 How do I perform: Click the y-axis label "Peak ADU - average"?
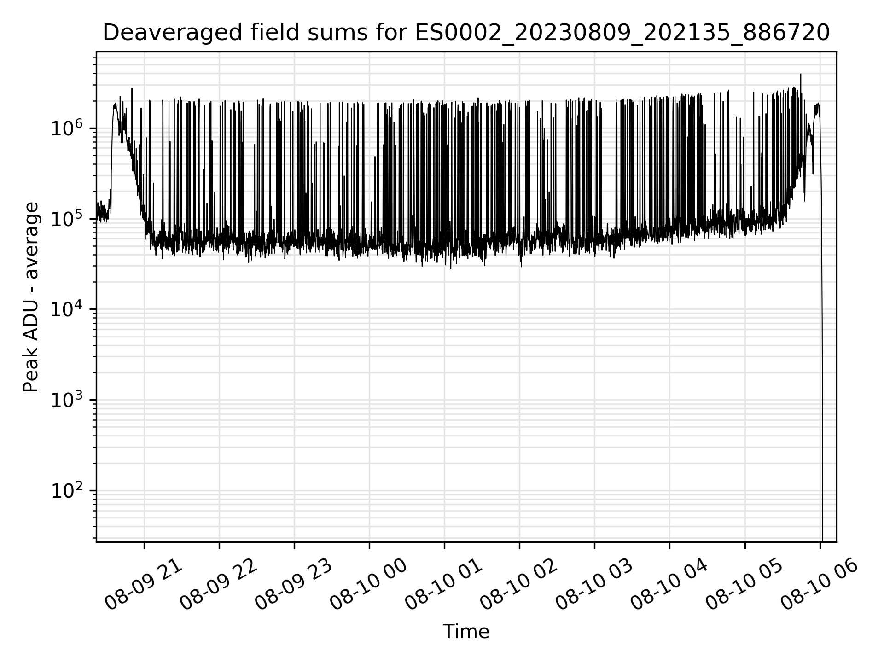coord(31,297)
